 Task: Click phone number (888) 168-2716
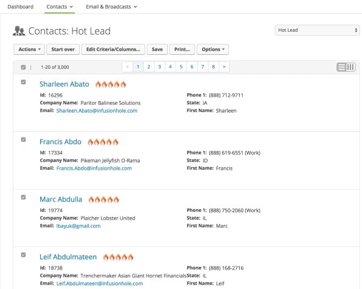tap(226, 268)
